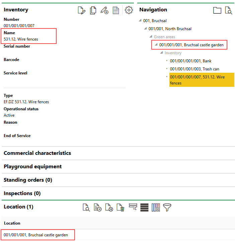Select the 001/001/001/001, Bank tree item

pyautogui.click(x=190, y=61)
